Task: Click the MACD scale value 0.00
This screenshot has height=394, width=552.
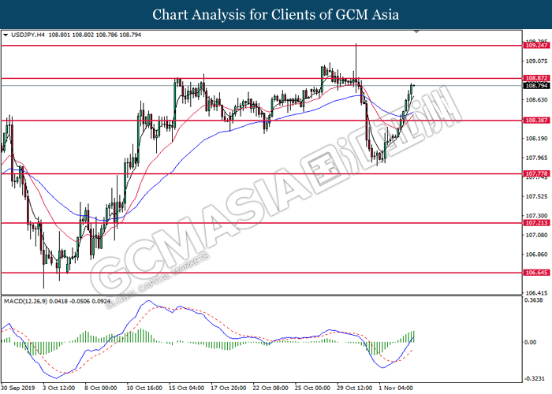Action: coord(531,342)
